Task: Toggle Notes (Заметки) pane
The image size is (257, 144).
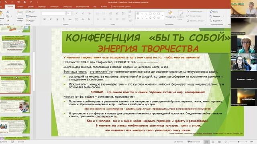Action: [178, 142]
